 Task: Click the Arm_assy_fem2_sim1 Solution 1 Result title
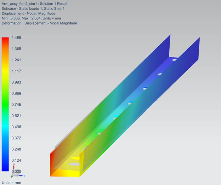35,4
